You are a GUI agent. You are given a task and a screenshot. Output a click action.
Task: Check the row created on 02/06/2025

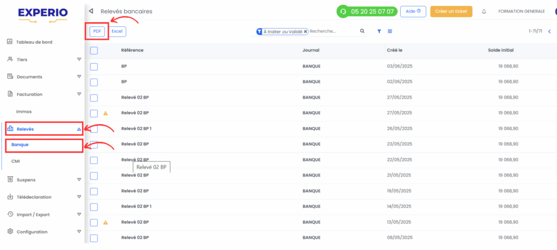(94, 82)
